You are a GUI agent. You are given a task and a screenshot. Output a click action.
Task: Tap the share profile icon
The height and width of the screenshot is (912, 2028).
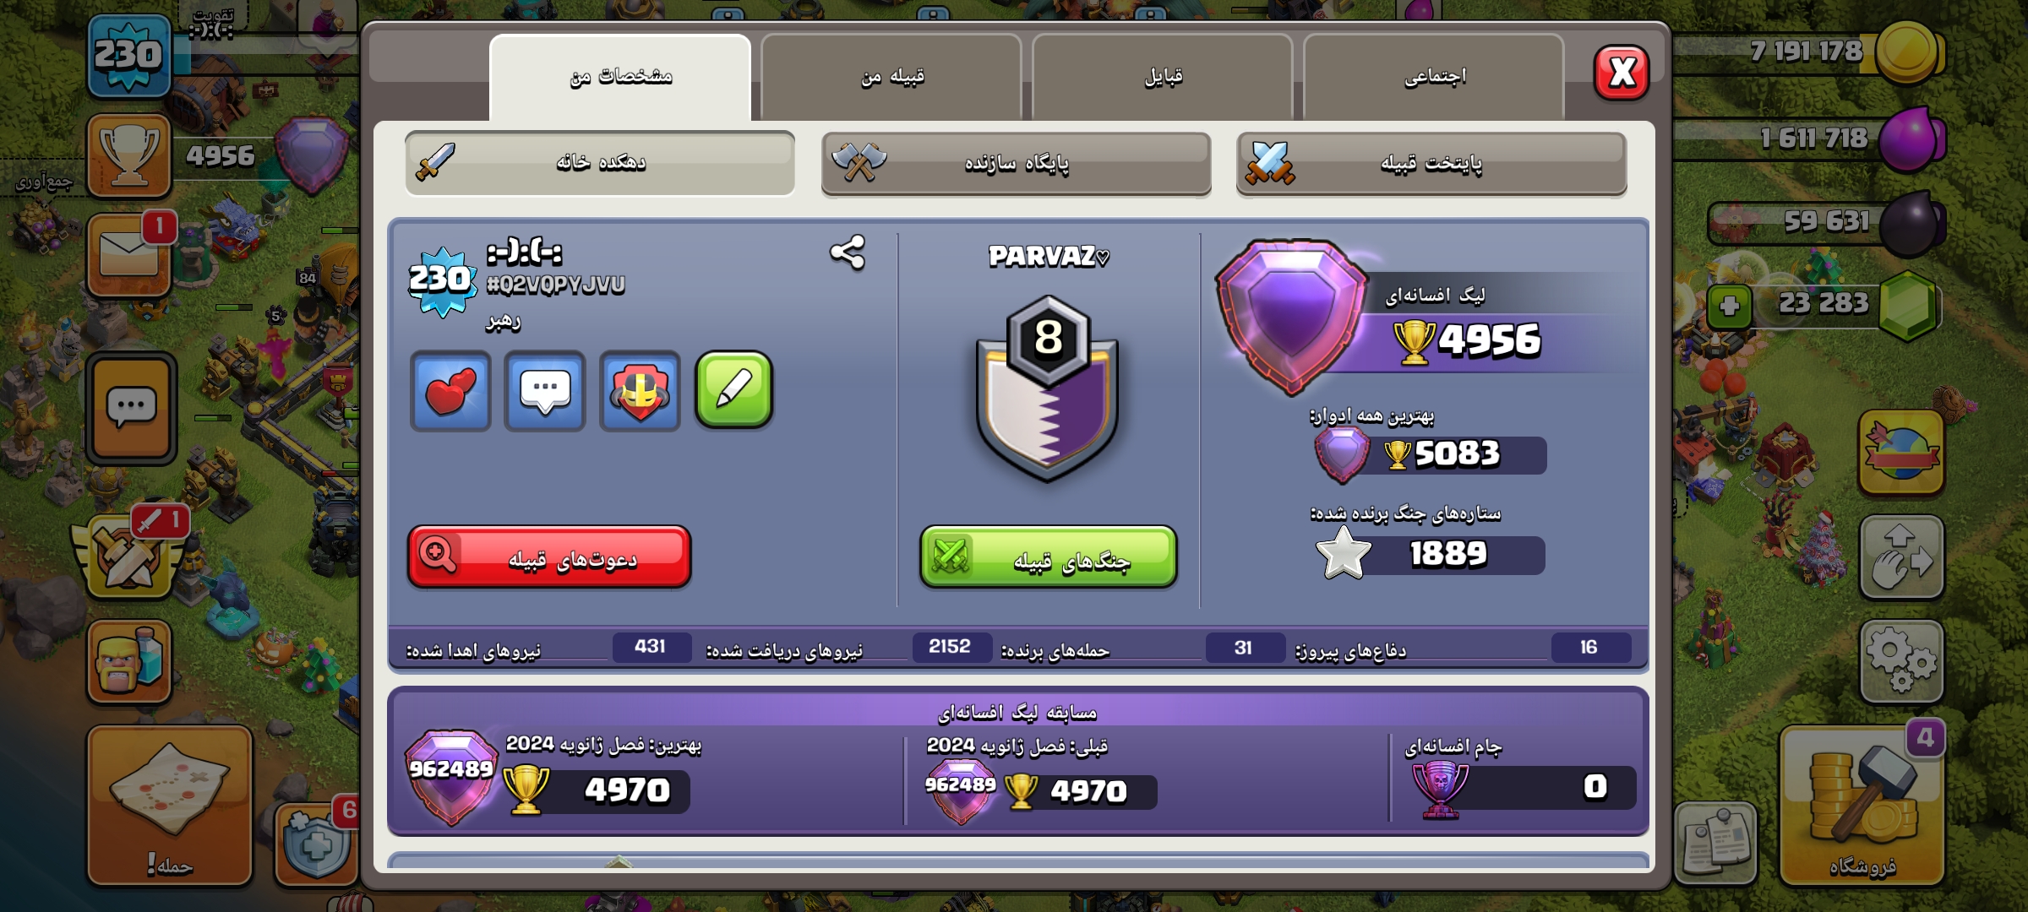click(x=848, y=252)
